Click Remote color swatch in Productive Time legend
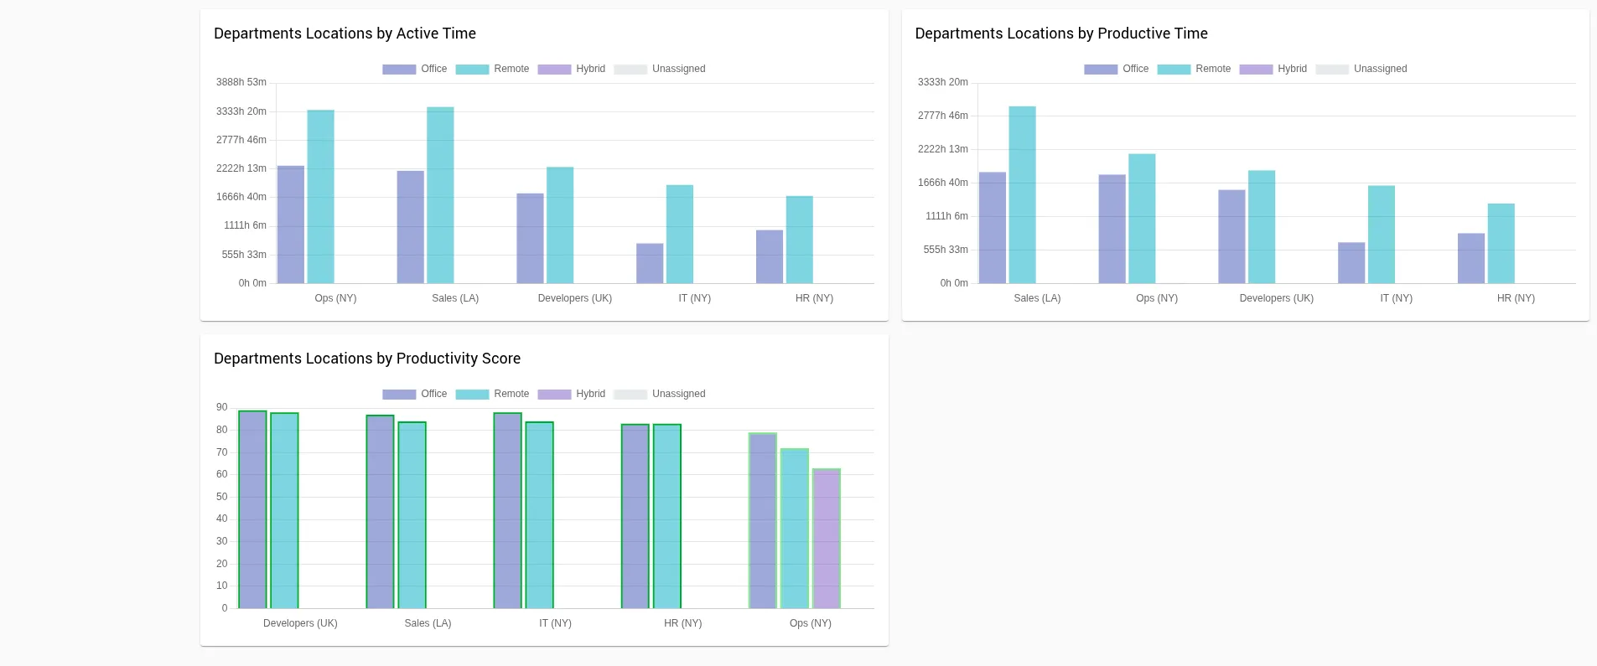 point(1174,70)
